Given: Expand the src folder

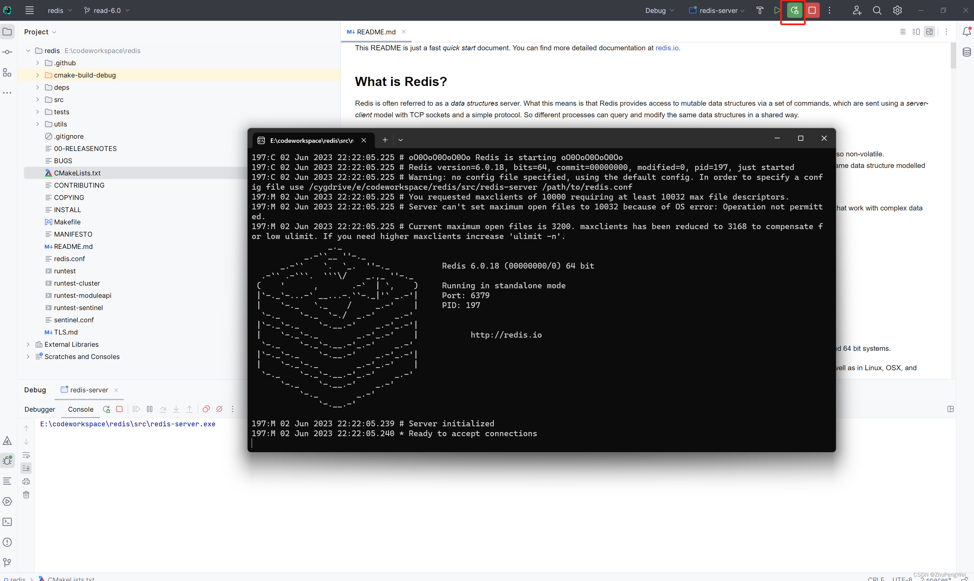Looking at the screenshot, I should (38, 100).
